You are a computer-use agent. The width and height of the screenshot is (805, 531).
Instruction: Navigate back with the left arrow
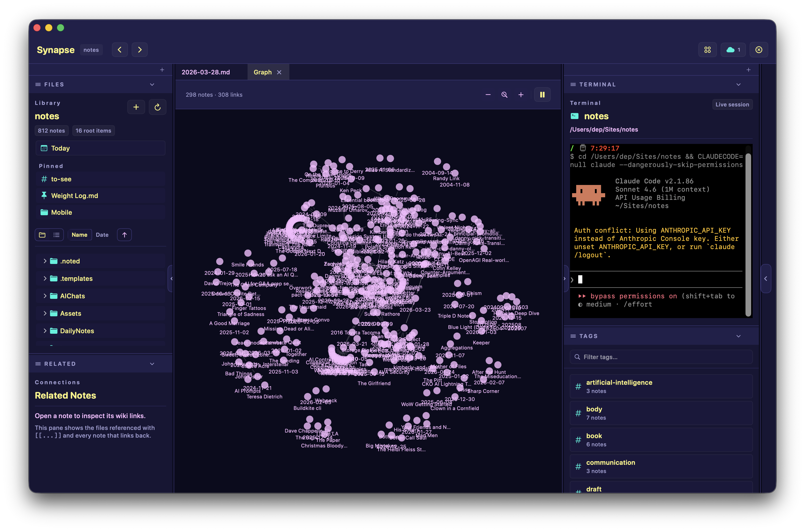tap(120, 50)
